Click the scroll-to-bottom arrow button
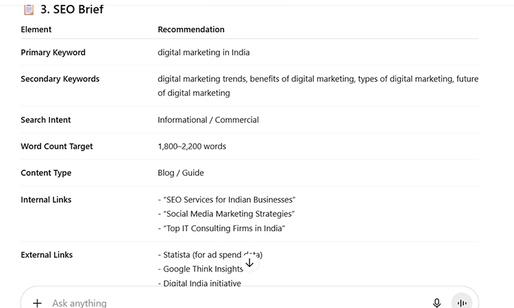This screenshot has height=308, width=514. point(249,263)
